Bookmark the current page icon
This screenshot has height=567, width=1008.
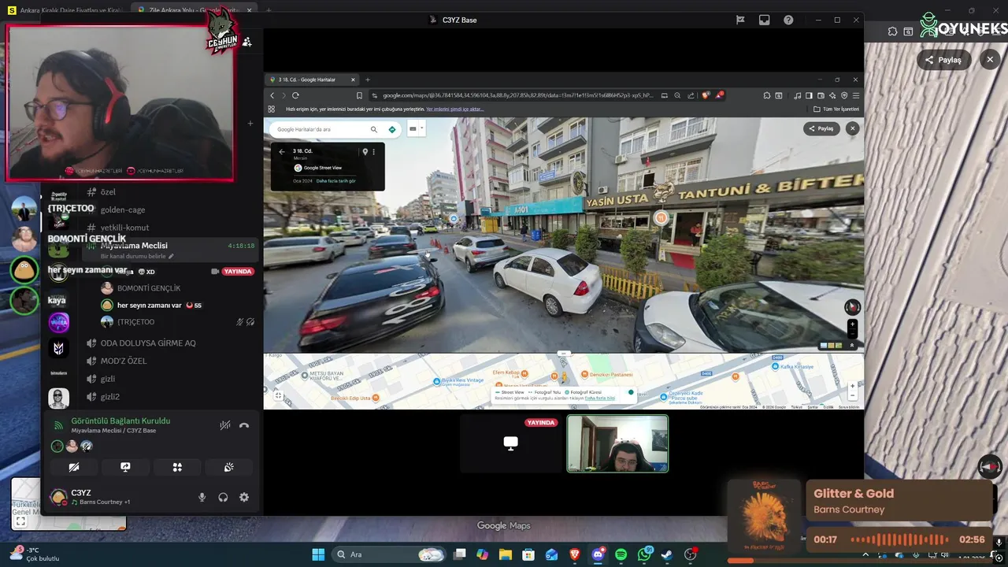coord(360,95)
